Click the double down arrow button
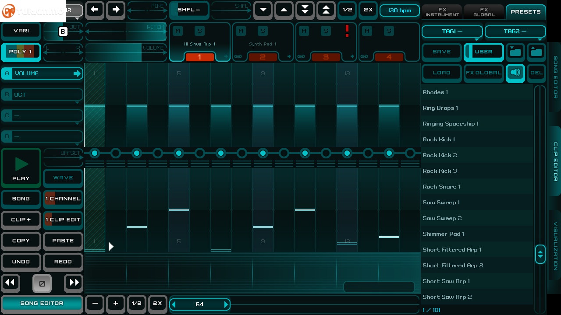 coord(305,10)
